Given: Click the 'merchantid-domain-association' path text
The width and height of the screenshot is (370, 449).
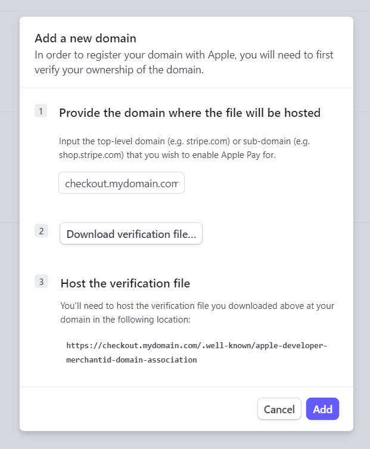Looking at the screenshot, I should (132, 360).
